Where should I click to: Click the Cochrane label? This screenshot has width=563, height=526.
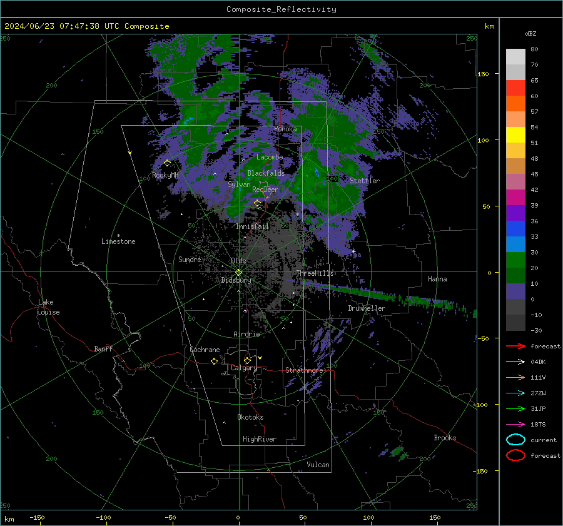point(205,350)
